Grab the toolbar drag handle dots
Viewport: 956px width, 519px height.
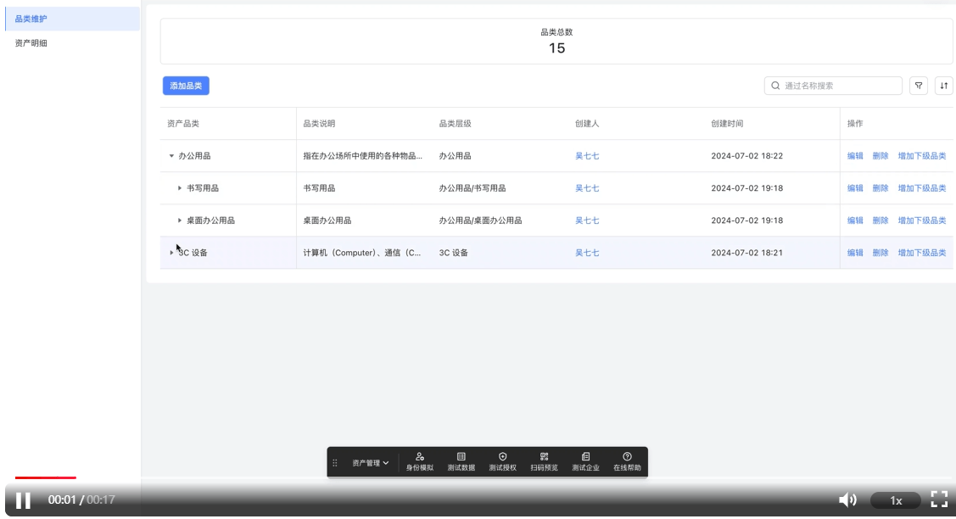point(335,463)
